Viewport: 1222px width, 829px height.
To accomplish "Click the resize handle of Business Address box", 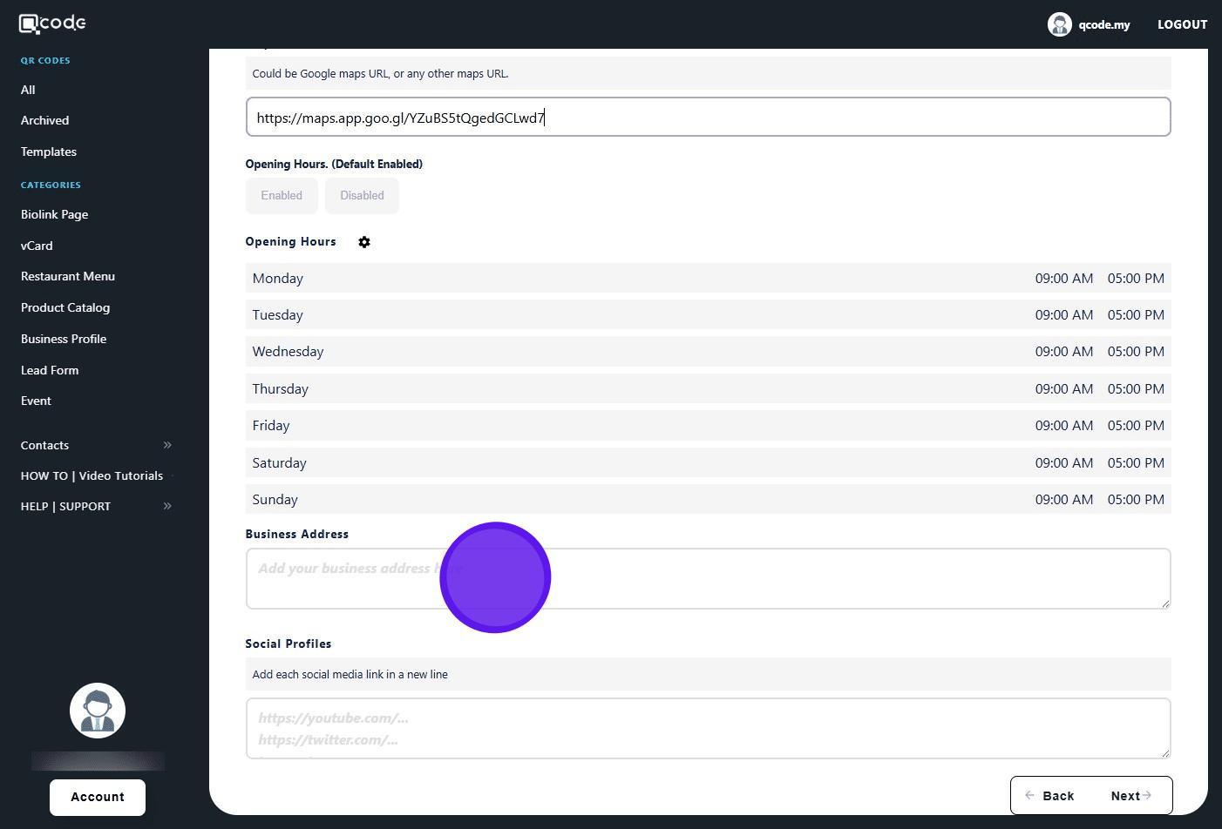I will pos(1164,603).
